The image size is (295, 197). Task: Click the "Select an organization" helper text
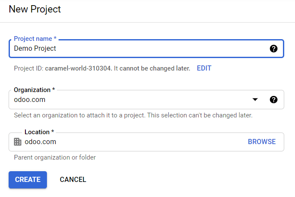tap(133, 115)
